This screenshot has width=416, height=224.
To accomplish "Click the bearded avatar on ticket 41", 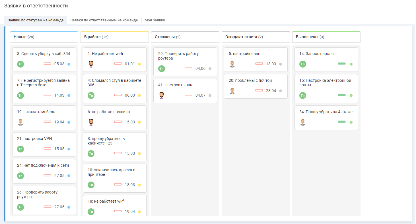I will pos(162,95).
